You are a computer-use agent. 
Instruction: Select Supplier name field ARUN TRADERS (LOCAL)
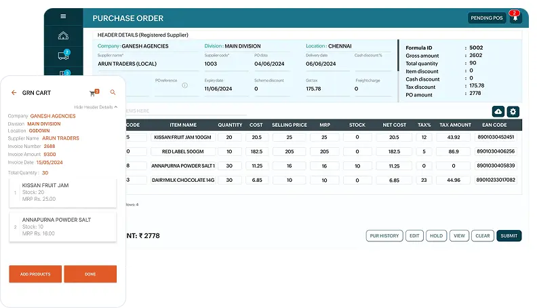[148, 64]
